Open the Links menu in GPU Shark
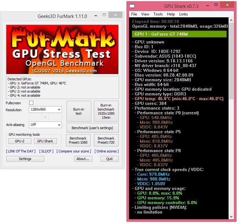This screenshot has width=238, height=223. tap(183, 14)
